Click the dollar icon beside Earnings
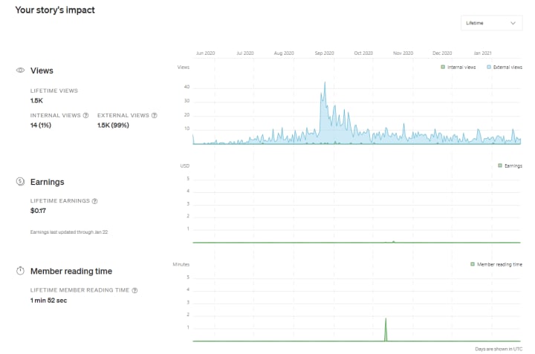The image size is (535, 354). click(x=21, y=182)
